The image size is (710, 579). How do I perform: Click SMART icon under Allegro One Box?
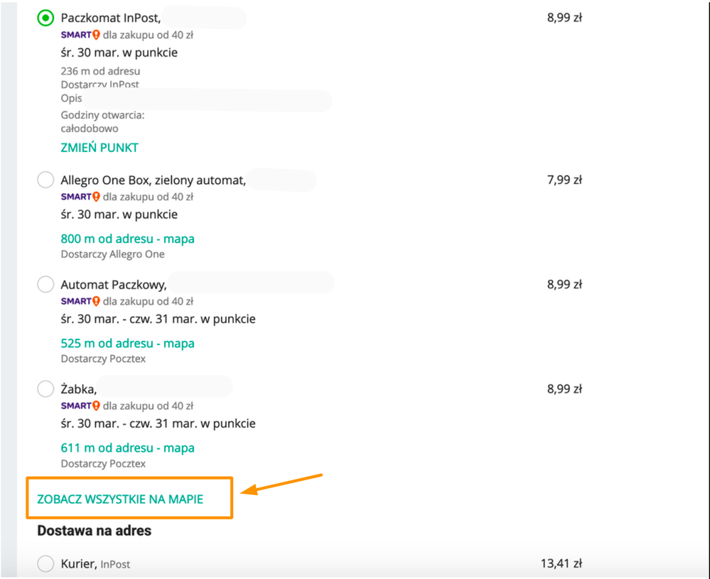point(80,197)
